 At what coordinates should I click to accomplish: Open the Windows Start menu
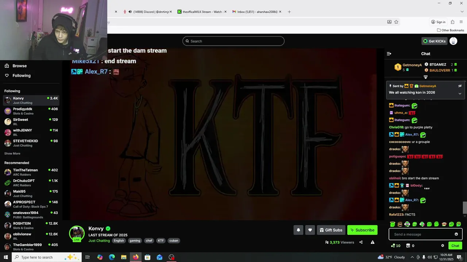click(6, 257)
